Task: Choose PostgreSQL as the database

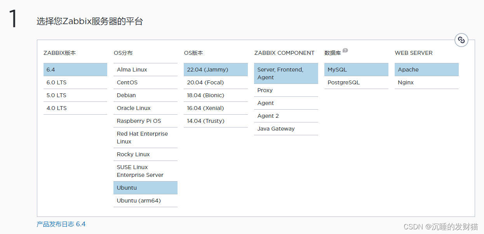Action: [x=356, y=82]
